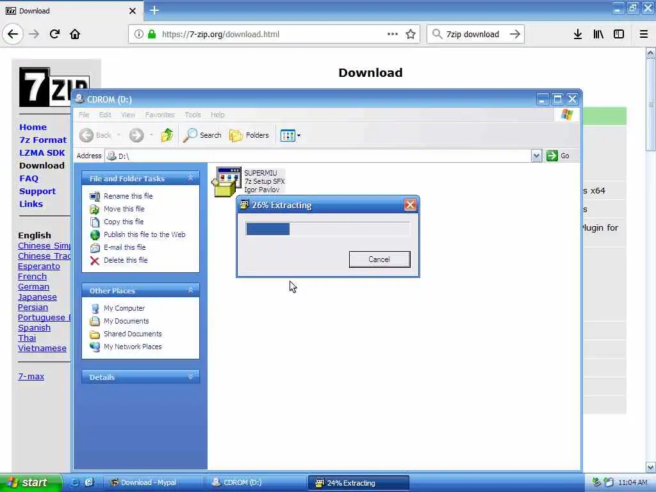Click Explorer Forward button

click(136, 135)
